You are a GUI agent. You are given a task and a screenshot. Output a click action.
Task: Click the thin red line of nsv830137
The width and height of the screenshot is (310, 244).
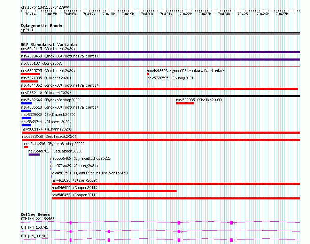[x=160, y=67]
